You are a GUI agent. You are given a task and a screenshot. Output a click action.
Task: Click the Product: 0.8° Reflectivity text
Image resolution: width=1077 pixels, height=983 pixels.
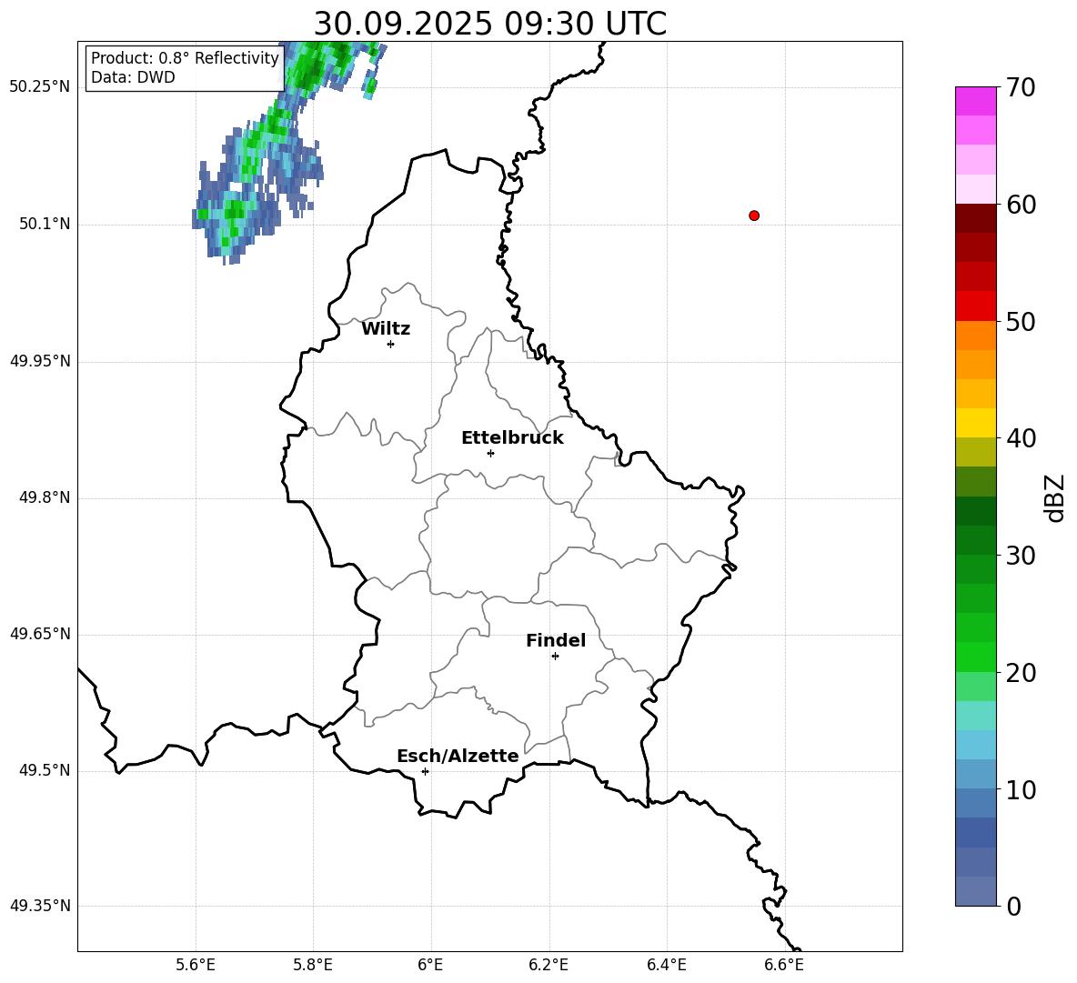click(185, 58)
